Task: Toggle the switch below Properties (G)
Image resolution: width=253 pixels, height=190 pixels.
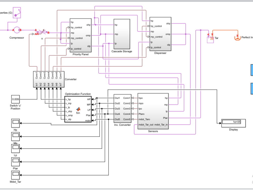Action: (16, 12)
